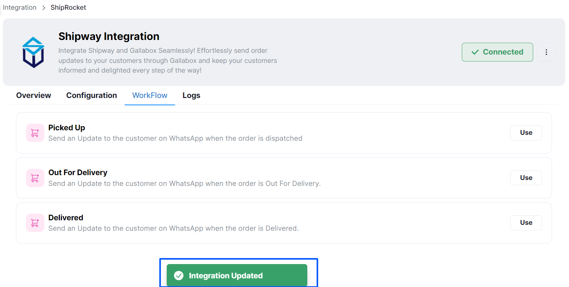
Task: Select the Picked Up workflow title
Action: [67, 128]
